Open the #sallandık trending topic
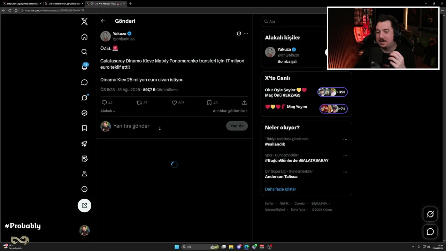The height and width of the screenshot is (251, 446). tap(275, 144)
